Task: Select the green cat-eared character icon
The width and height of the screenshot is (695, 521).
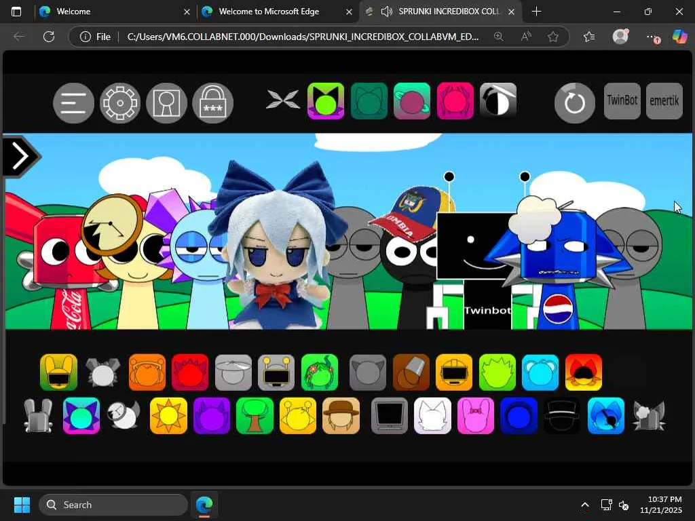Action: pyautogui.click(x=326, y=101)
